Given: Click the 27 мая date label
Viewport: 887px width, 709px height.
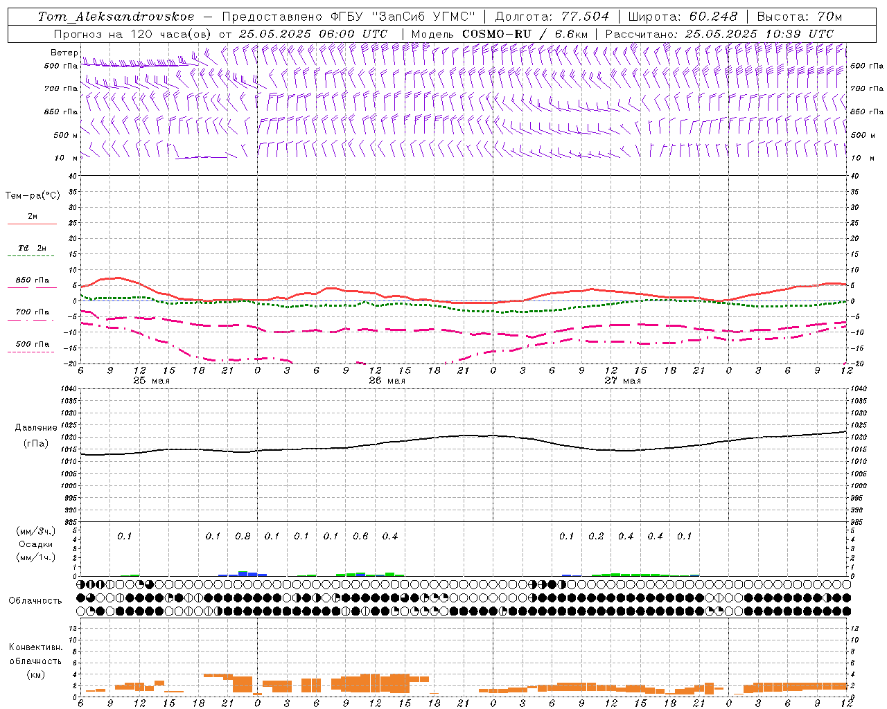Looking at the screenshot, I should point(622,381).
